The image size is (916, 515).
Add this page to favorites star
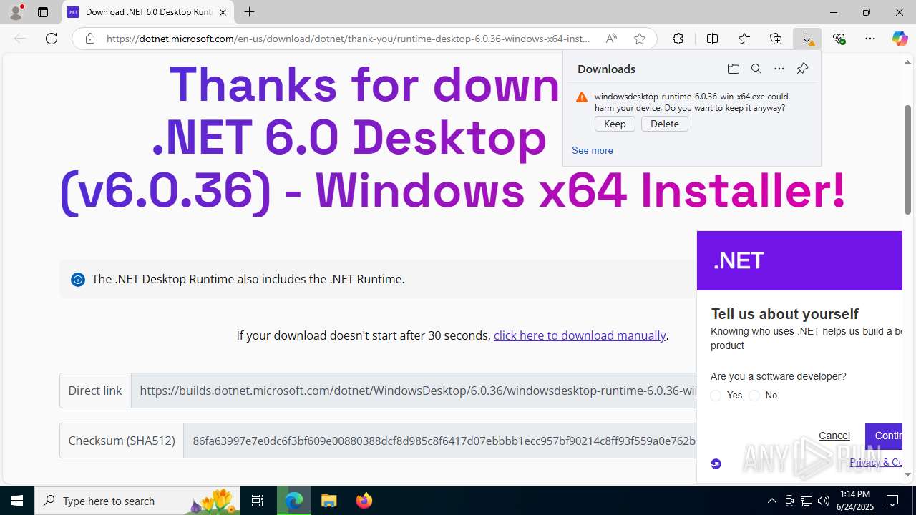click(640, 39)
